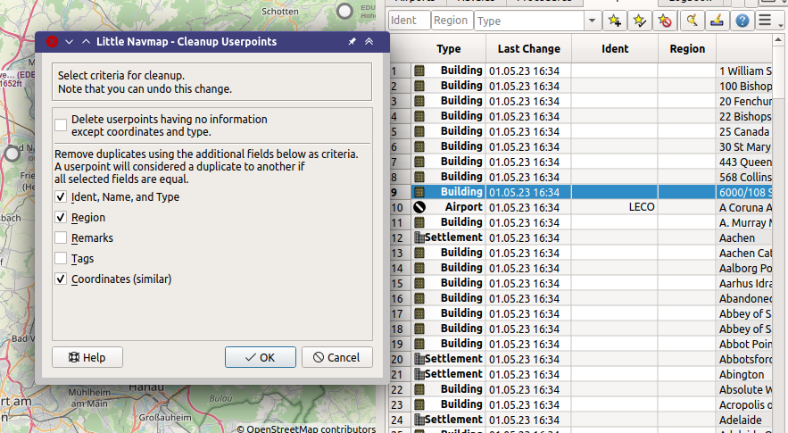Click building icon in Aarhus row
This screenshot has width=788, height=433.
419,283
